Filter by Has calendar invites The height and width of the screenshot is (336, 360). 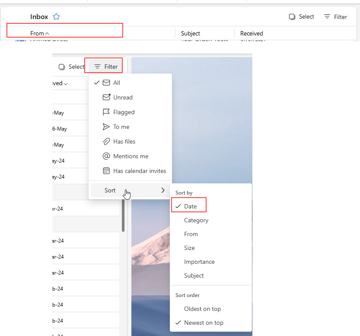(x=130, y=171)
